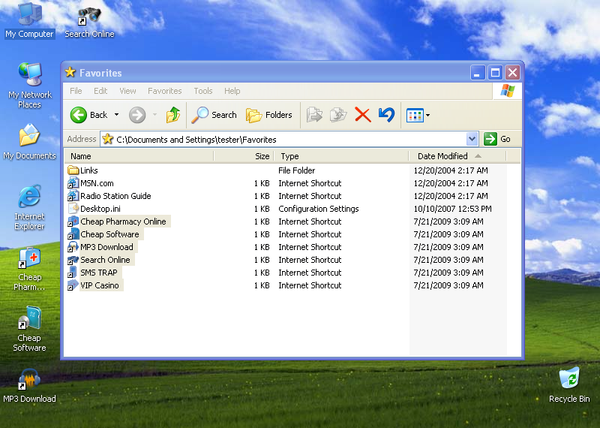Open the Edit menu
Screen dimensions: 600x428
tap(100, 91)
